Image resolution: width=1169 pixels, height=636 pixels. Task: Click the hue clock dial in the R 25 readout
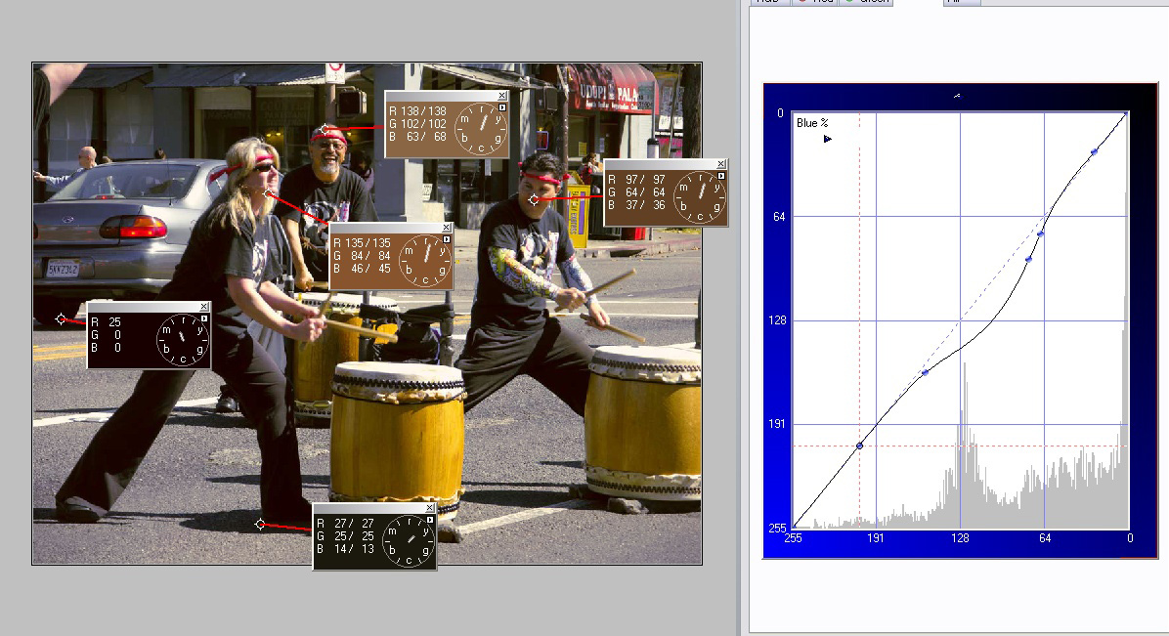point(183,339)
